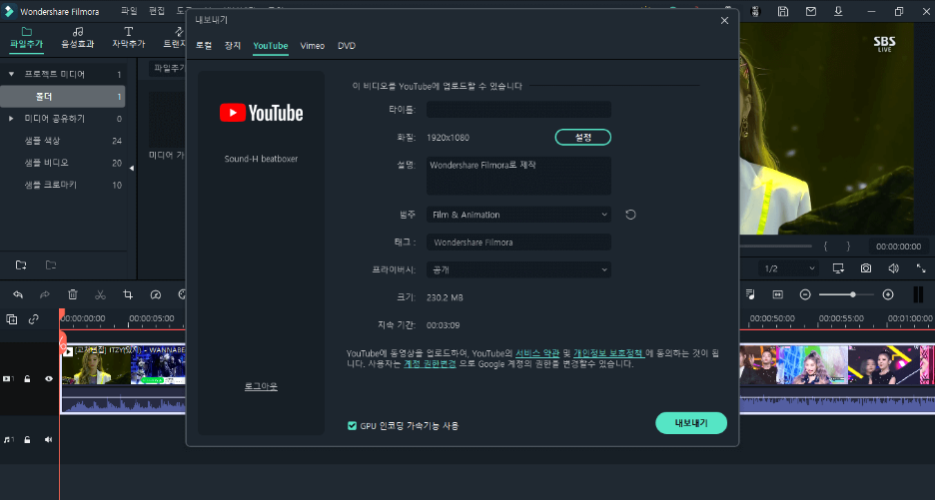Screen dimensions: 936x500
Task: Click the scissors split icon
Action: click(100, 294)
